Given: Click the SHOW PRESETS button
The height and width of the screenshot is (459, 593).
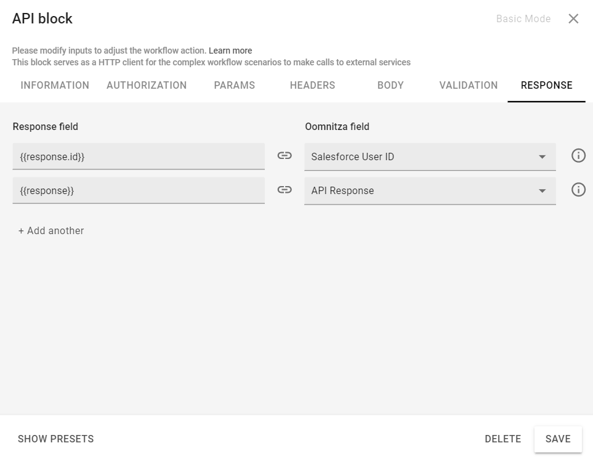Looking at the screenshot, I should click(x=55, y=439).
